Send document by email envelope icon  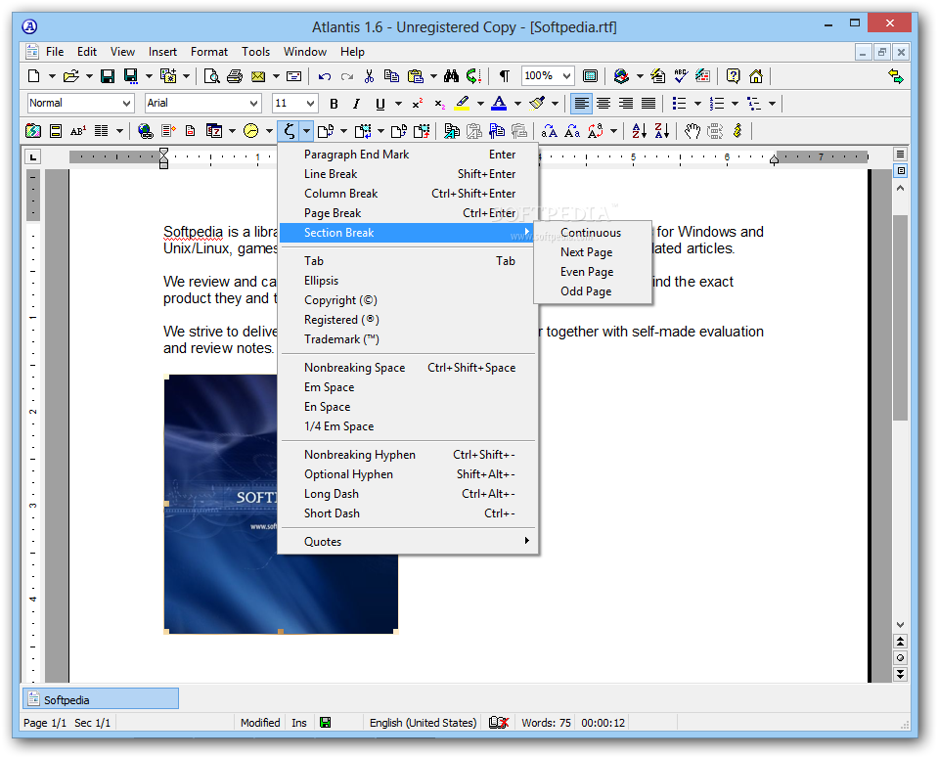[258, 76]
